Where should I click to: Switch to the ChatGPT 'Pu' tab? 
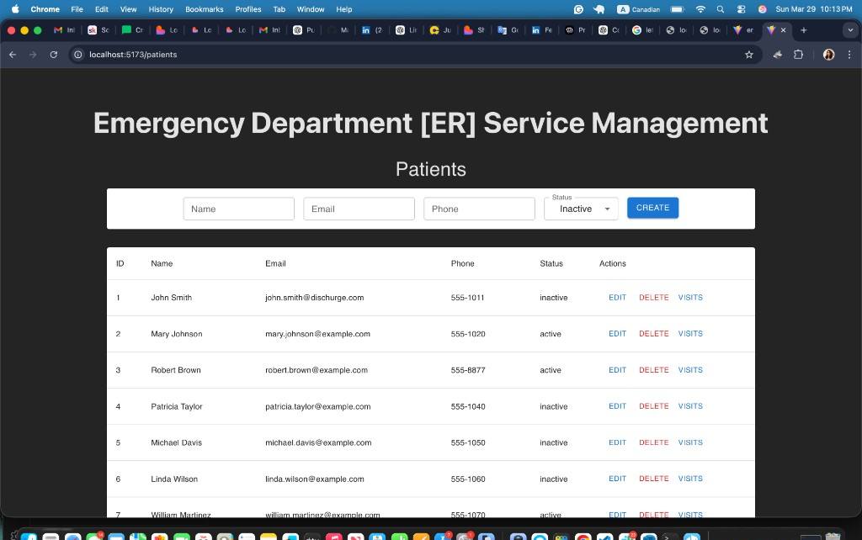coord(304,30)
